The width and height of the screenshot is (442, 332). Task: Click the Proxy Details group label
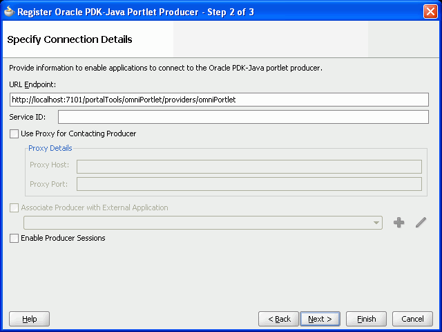pos(50,148)
